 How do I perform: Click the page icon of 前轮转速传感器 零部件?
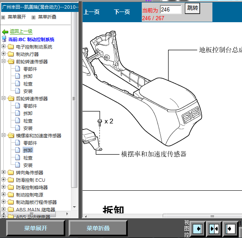coord(17,69)
